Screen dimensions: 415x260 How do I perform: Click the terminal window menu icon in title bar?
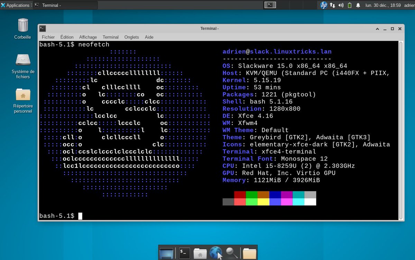(x=43, y=29)
